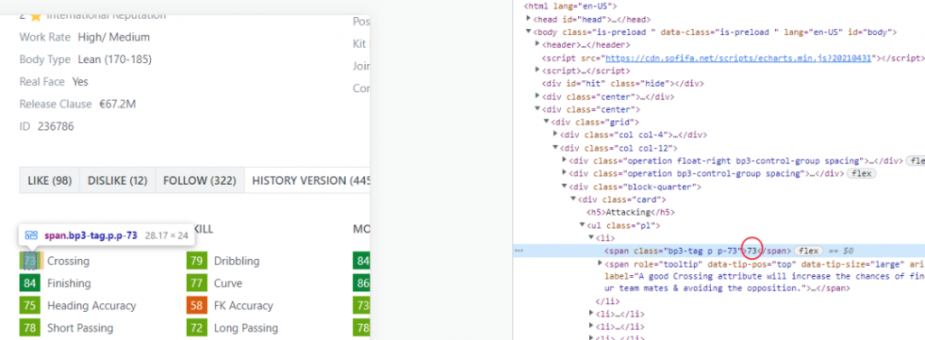Collapse the ul class="pl" node

click(x=583, y=225)
